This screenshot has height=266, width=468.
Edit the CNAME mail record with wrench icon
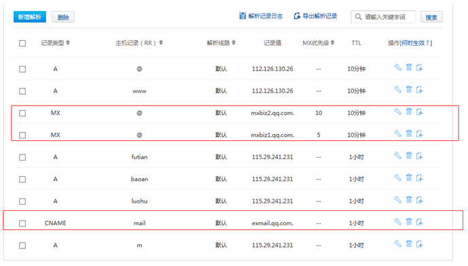(398, 222)
